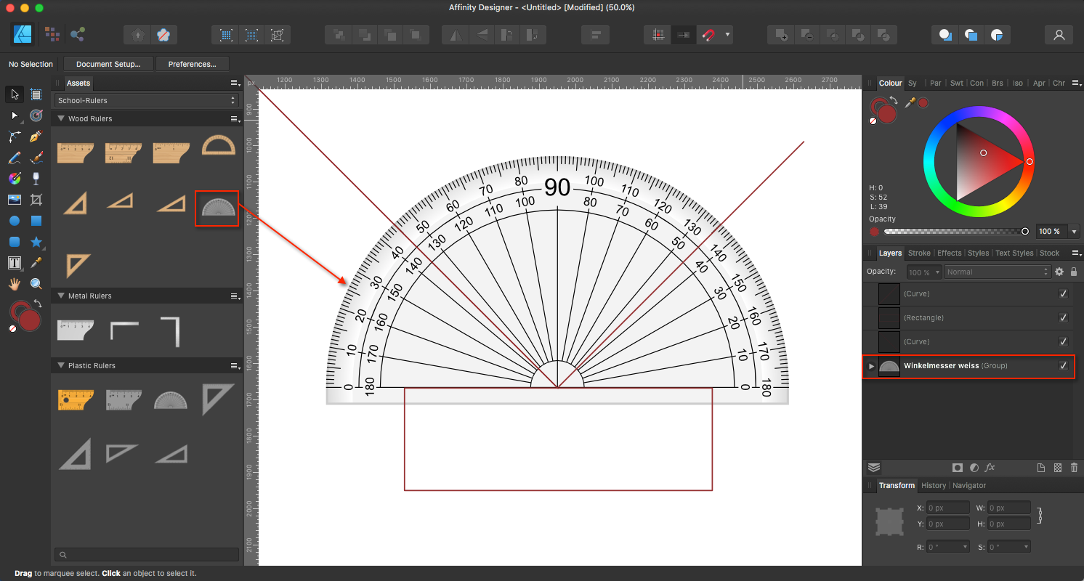The width and height of the screenshot is (1084, 581).
Task: Expand the Winkelmesser weiss group
Action: (871, 366)
